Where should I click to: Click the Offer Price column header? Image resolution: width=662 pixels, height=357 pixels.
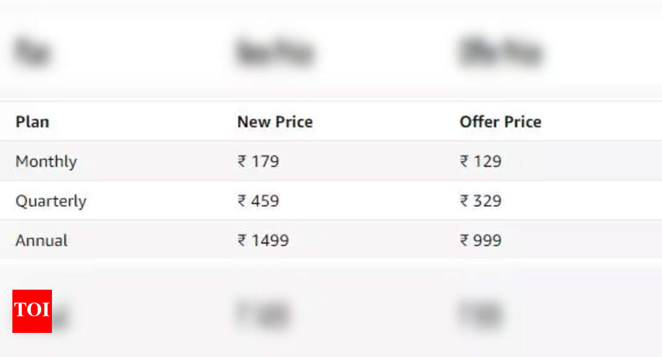pyautogui.click(x=501, y=122)
